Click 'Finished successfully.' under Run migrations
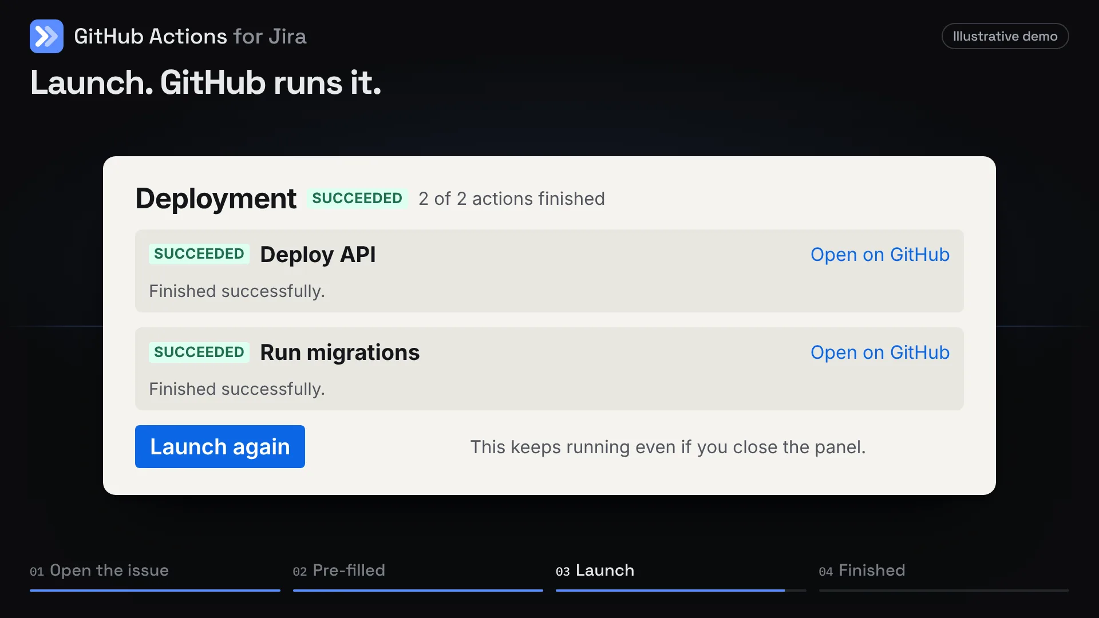The width and height of the screenshot is (1099, 618). click(x=237, y=389)
